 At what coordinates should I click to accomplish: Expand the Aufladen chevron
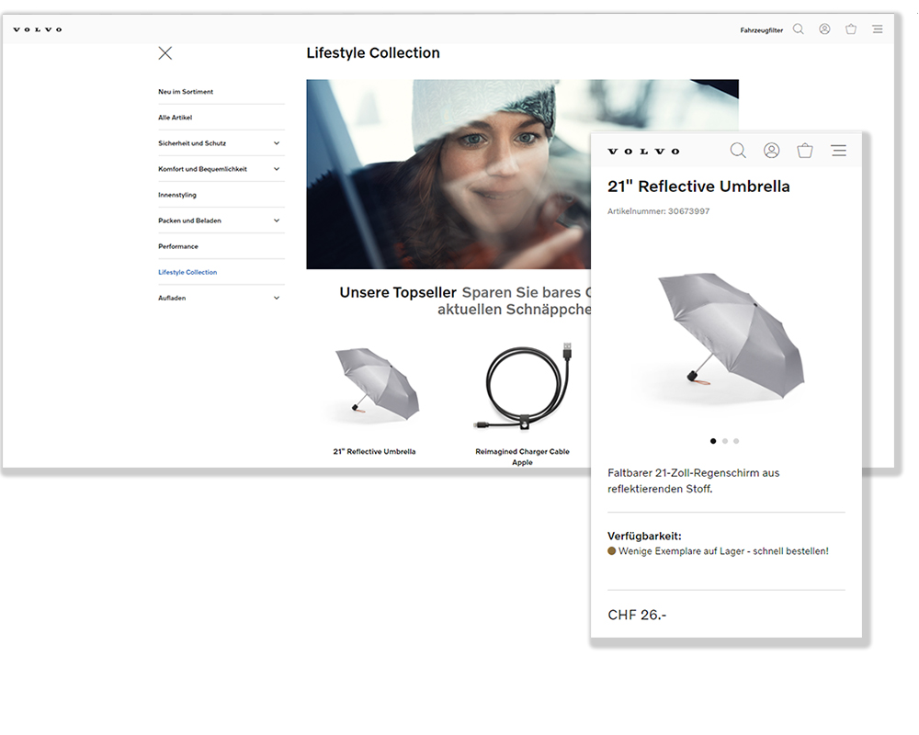(277, 298)
